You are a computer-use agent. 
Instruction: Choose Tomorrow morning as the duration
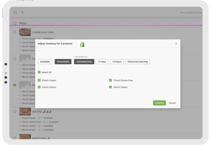[137, 61]
